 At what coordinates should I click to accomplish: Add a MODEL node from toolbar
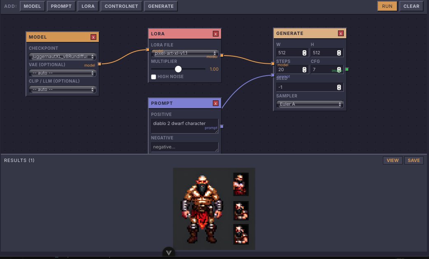pos(32,6)
